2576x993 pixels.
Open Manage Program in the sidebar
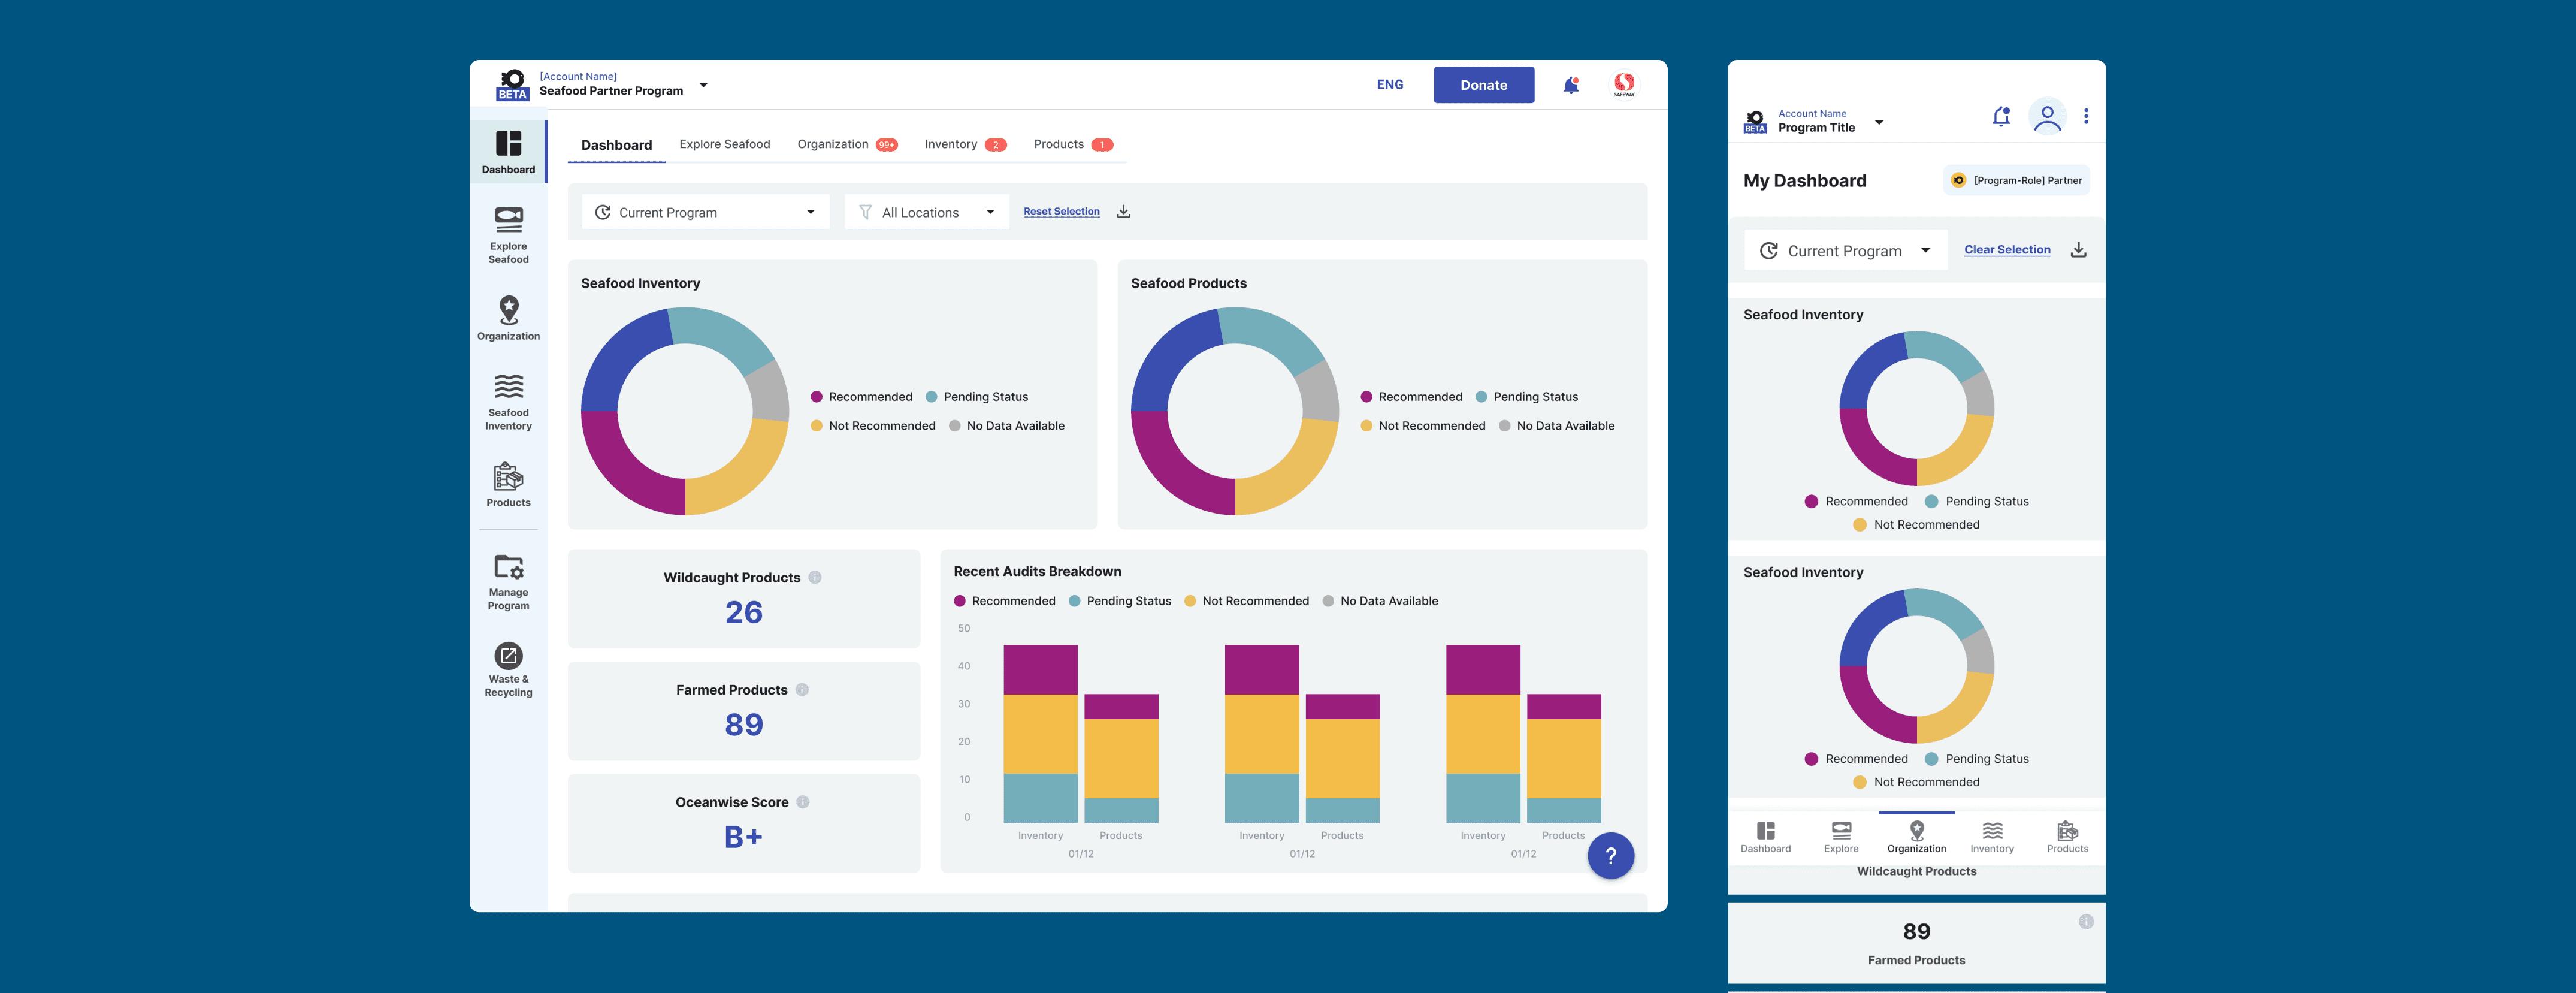coord(508,581)
